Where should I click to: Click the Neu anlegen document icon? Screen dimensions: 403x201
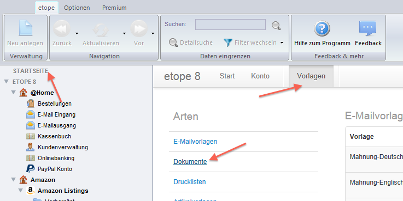click(26, 28)
